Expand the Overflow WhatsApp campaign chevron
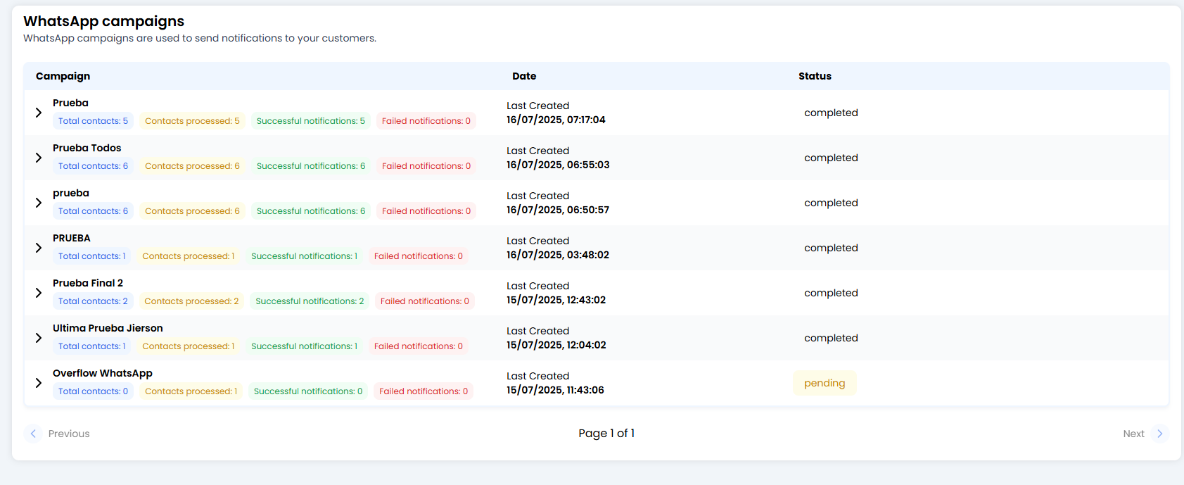The height and width of the screenshot is (485, 1184). tap(39, 383)
